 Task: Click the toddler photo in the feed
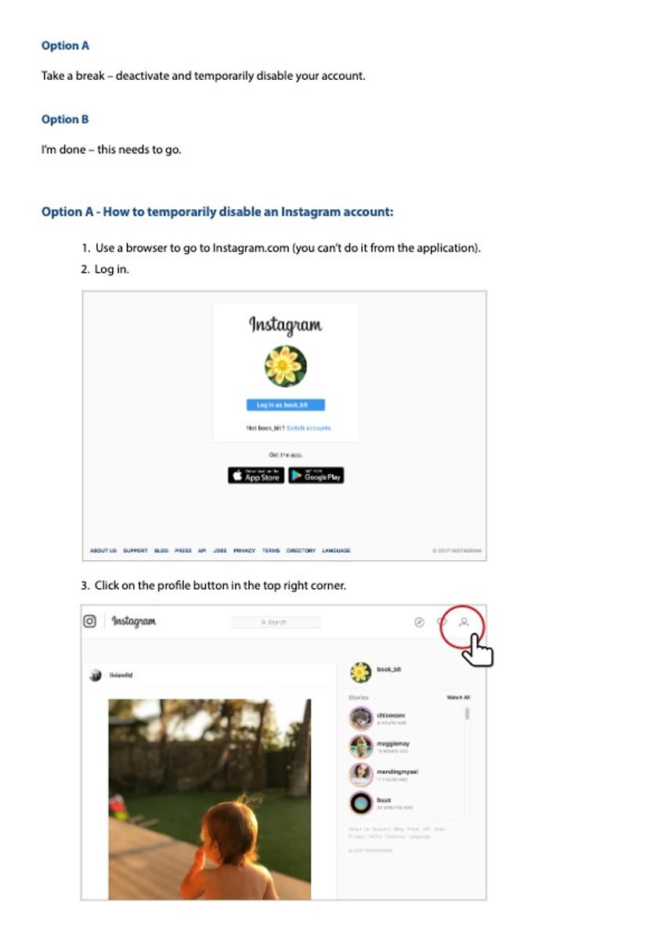[209, 799]
